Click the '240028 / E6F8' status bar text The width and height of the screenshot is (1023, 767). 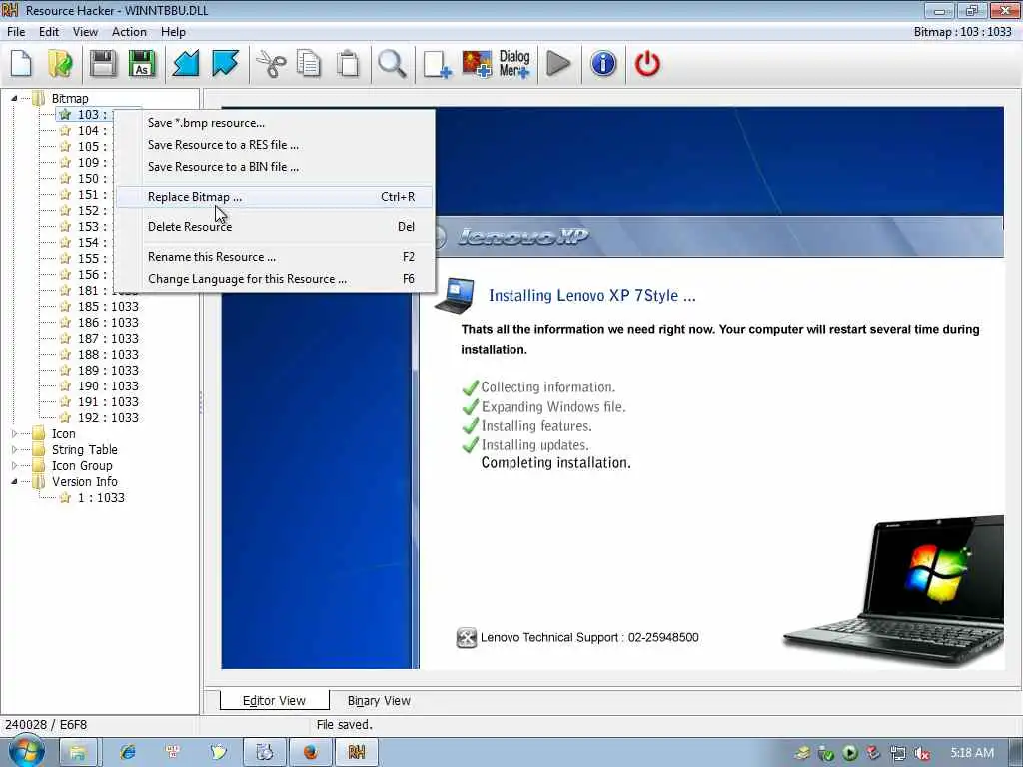[46, 725]
